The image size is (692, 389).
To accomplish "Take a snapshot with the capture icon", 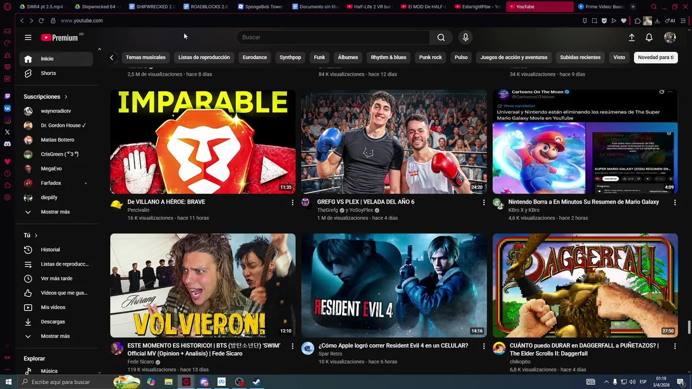I will (594, 21).
